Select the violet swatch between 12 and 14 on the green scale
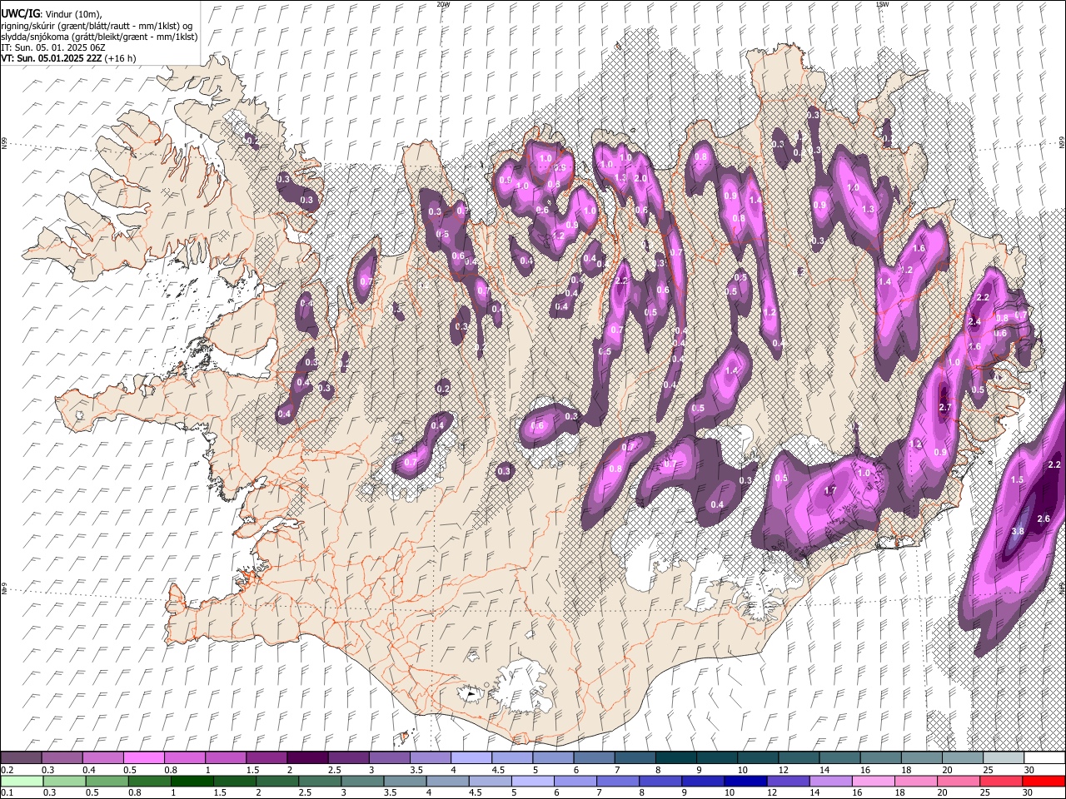1066x799 pixels. coord(788,781)
